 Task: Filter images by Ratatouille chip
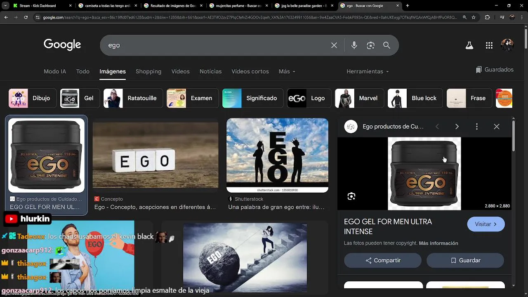click(x=132, y=98)
